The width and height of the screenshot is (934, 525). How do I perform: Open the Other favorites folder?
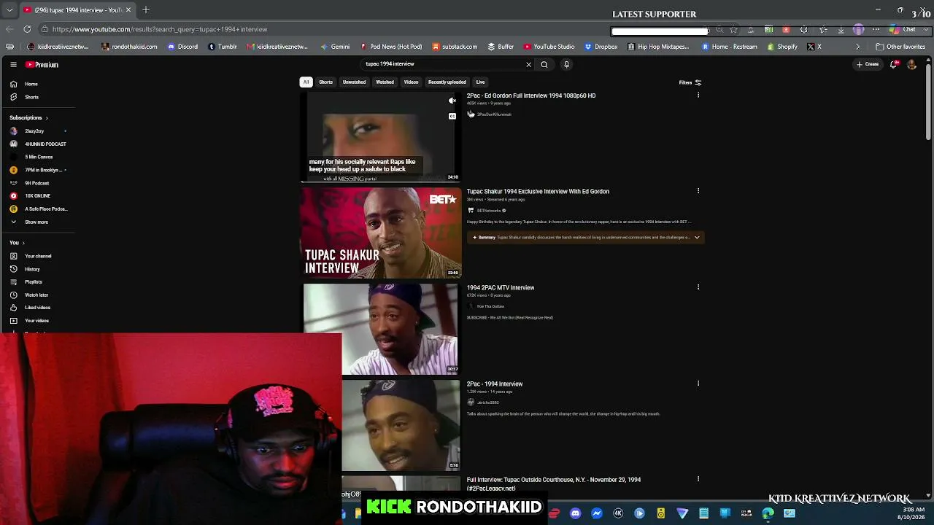click(x=900, y=47)
